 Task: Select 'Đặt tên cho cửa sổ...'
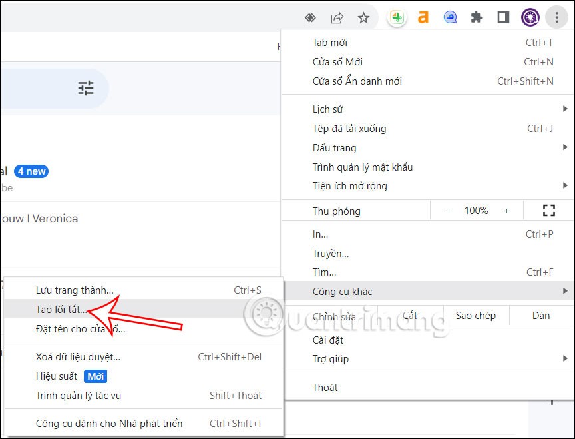[x=143, y=329]
